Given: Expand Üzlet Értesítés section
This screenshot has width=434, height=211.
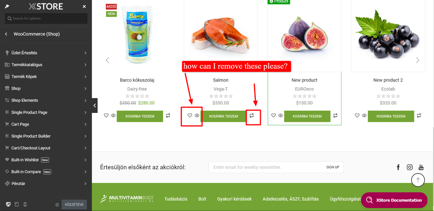Looking at the screenshot, I should click(46, 53).
